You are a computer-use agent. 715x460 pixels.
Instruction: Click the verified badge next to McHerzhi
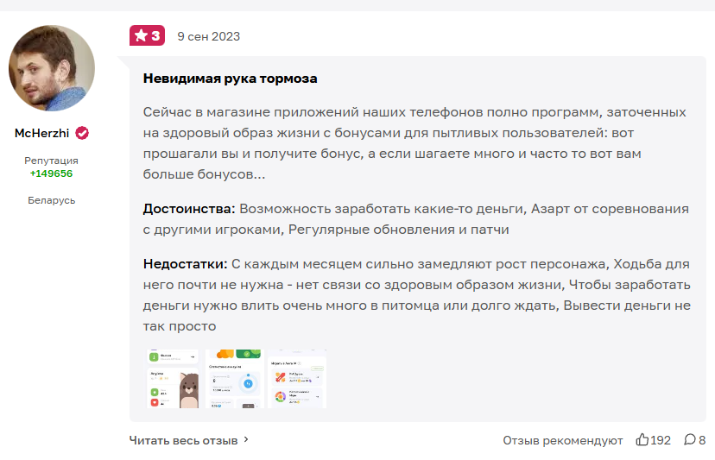click(82, 133)
